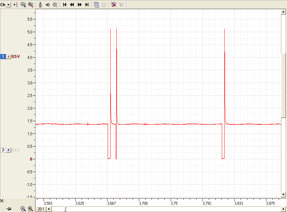Click the waveform window display icon
Viewport: 287px width, 212px height.
[96, 5]
